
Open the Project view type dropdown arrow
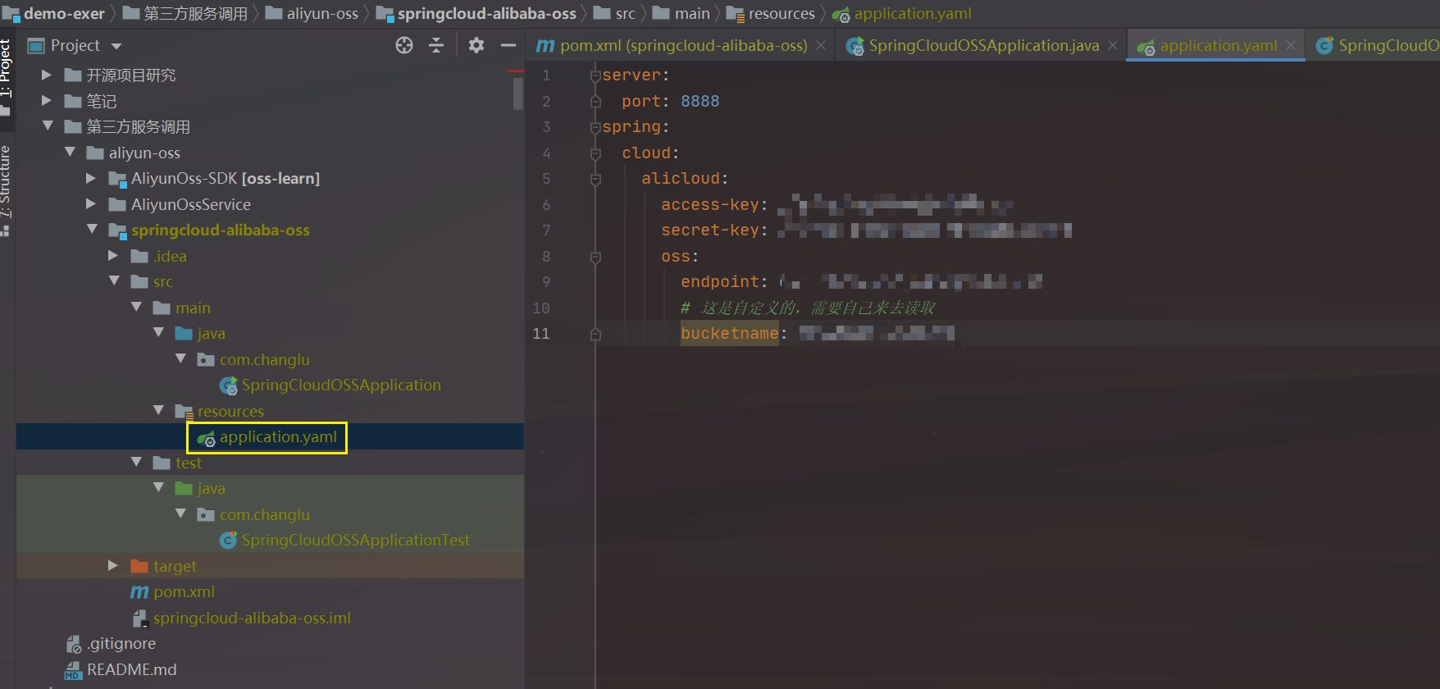pos(116,46)
